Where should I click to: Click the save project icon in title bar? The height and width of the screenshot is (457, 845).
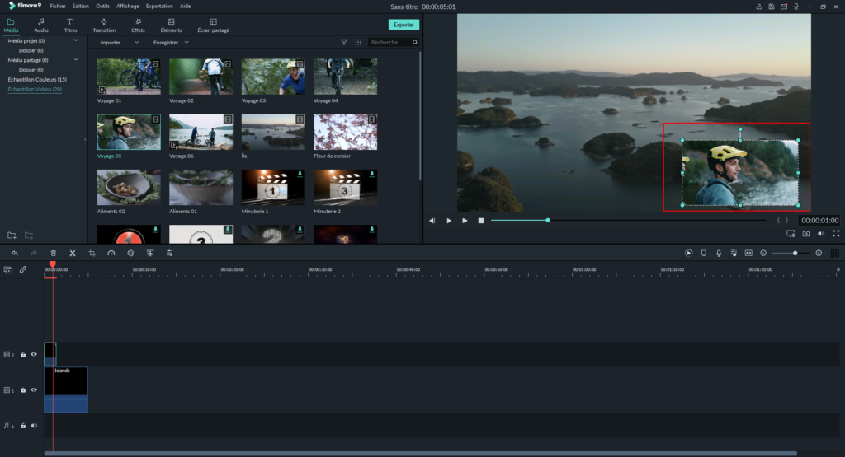772,7
